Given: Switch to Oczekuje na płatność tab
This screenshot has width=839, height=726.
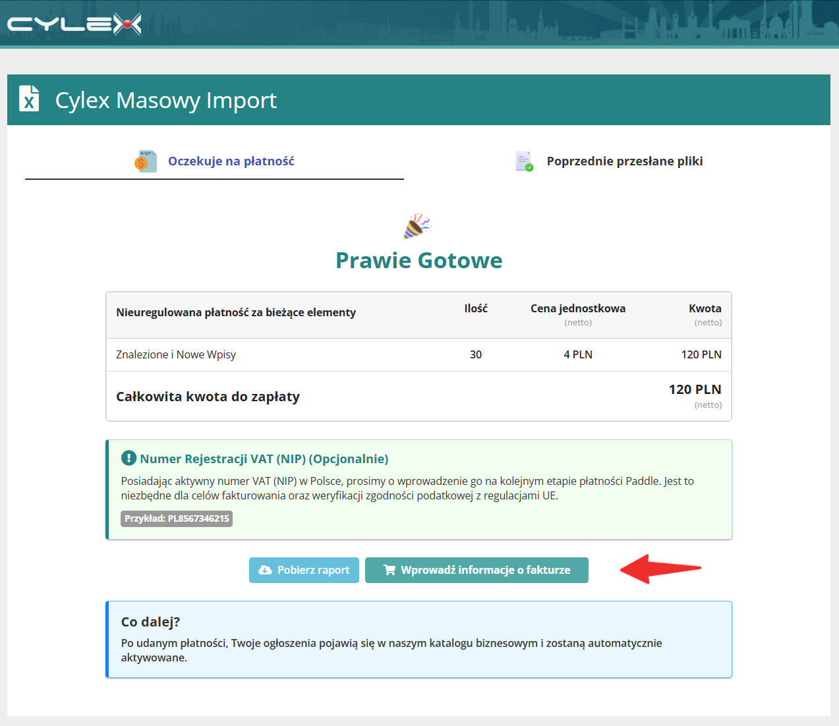Looking at the screenshot, I should pyautogui.click(x=214, y=161).
